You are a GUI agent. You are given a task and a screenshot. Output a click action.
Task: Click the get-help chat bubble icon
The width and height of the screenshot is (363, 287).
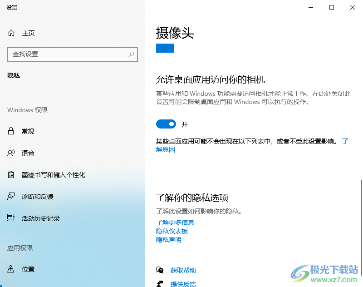(x=160, y=270)
